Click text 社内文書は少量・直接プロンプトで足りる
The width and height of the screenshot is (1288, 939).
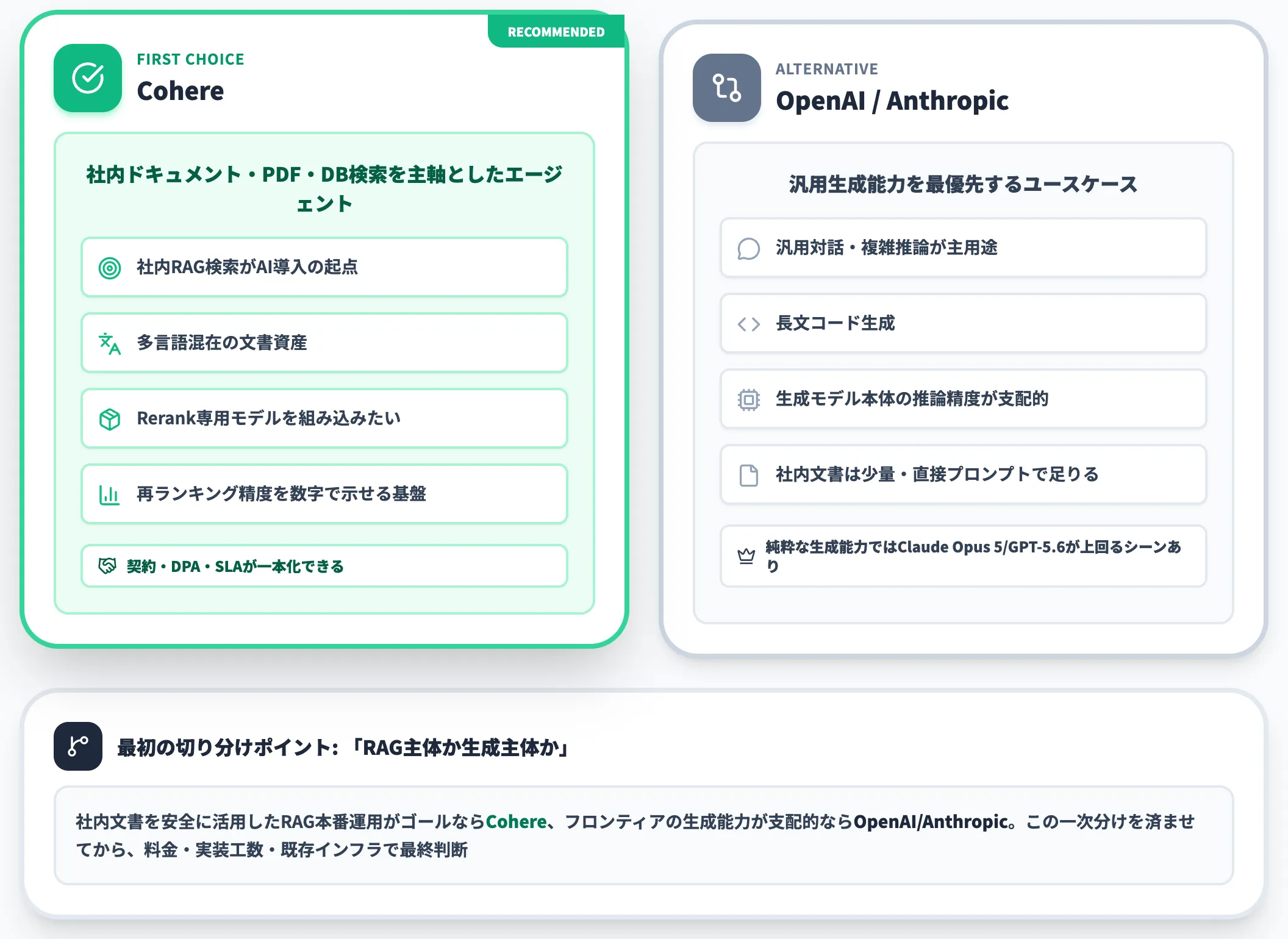click(937, 474)
